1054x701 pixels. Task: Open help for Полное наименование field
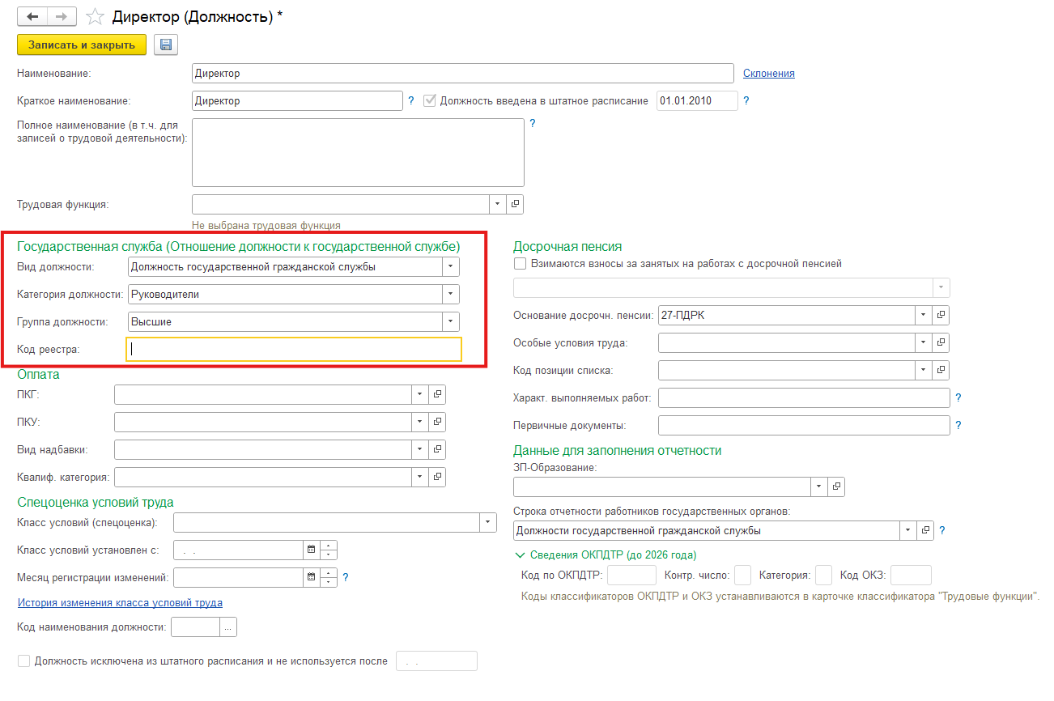point(532,124)
